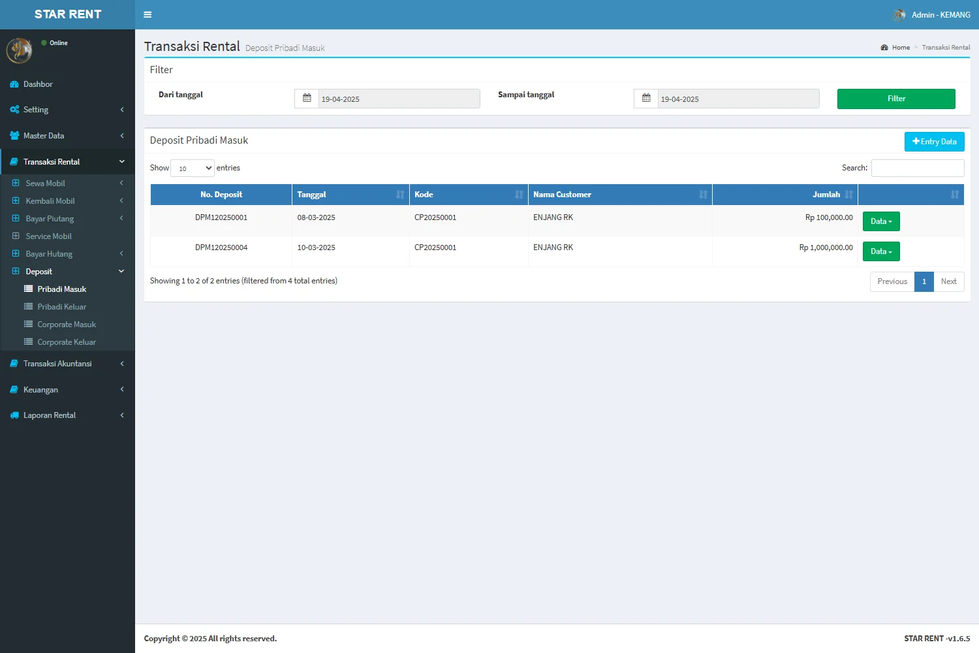Click the Master Data users icon

(14, 136)
